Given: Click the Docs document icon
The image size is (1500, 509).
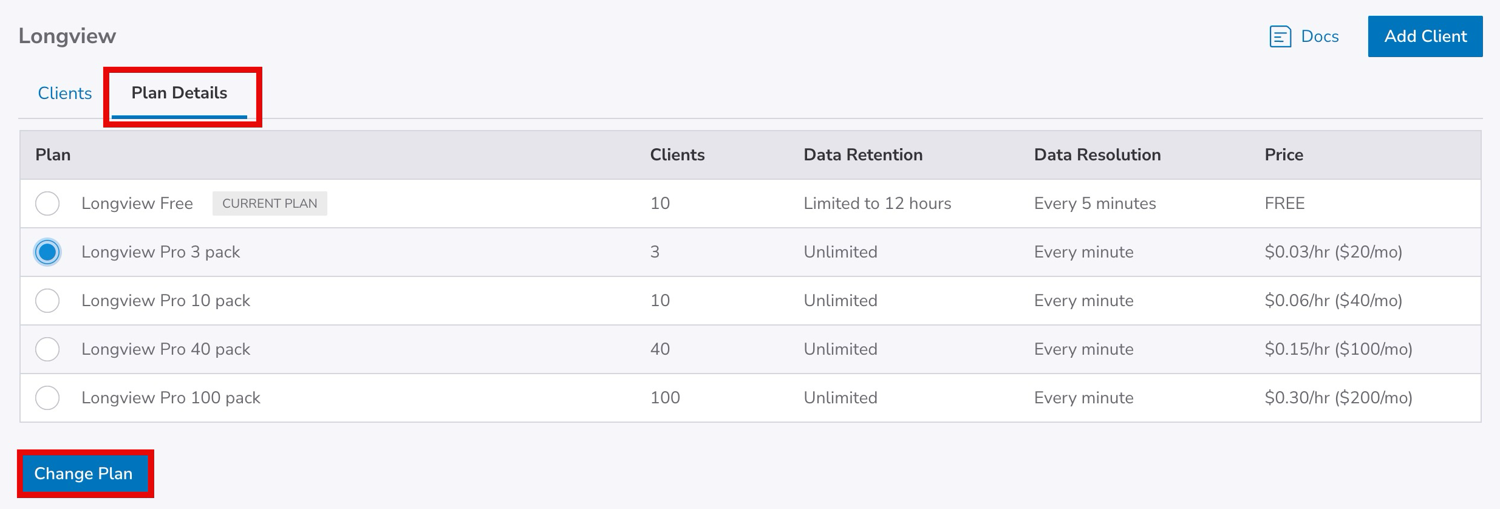Looking at the screenshot, I should tap(1280, 36).
